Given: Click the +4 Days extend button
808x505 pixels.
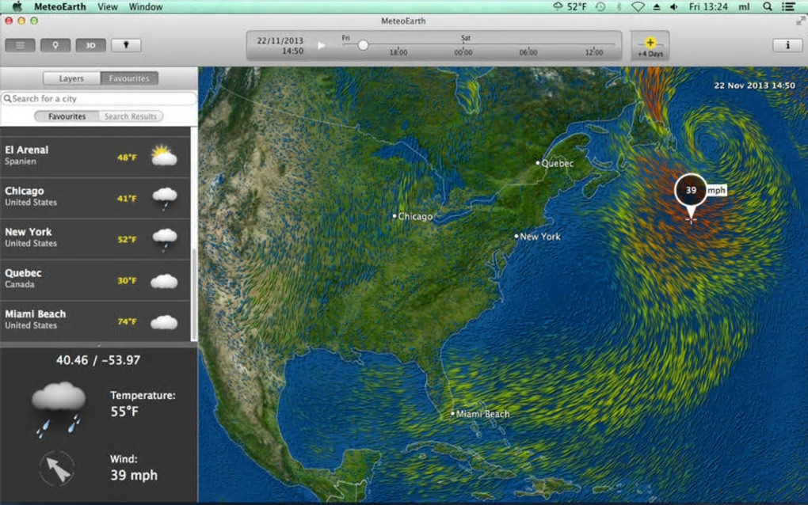Looking at the screenshot, I should 650,47.
